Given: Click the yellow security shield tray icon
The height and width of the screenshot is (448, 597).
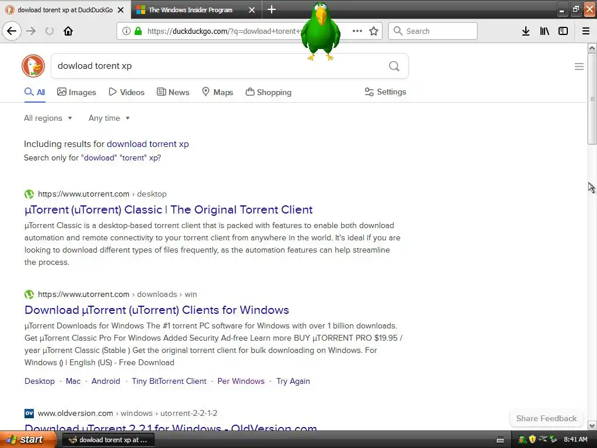Looking at the screenshot, I should coord(532,439).
